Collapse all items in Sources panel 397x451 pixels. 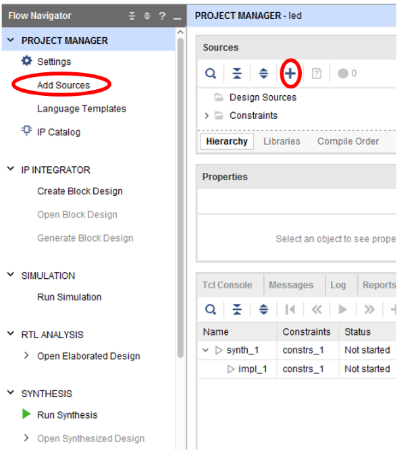click(237, 74)
